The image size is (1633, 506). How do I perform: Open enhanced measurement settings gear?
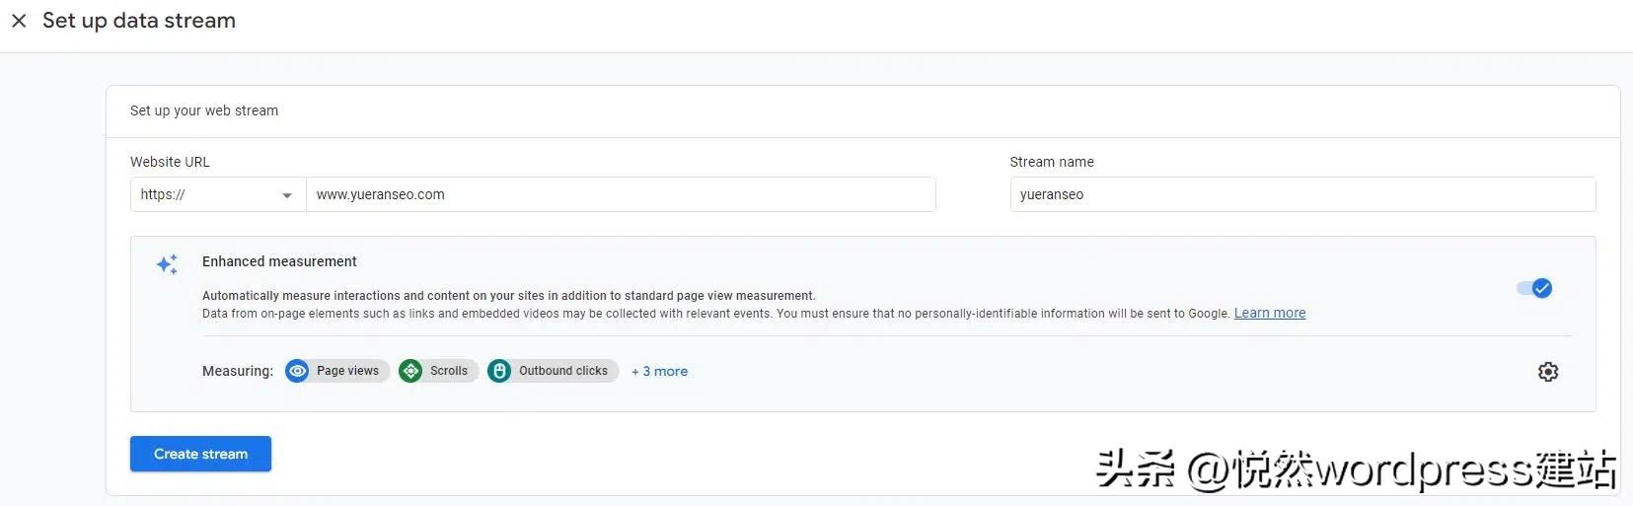click(1547, 372)
